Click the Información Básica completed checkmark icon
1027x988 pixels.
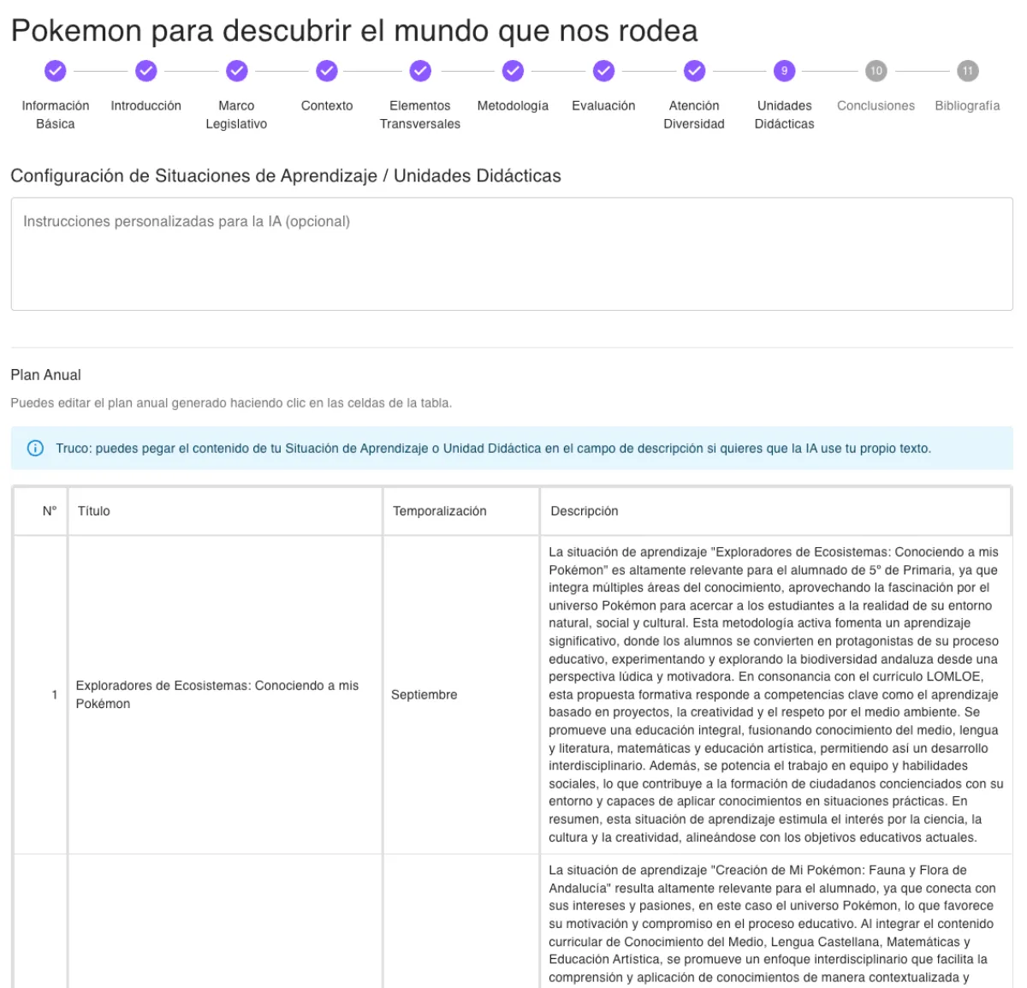[55, 72]
